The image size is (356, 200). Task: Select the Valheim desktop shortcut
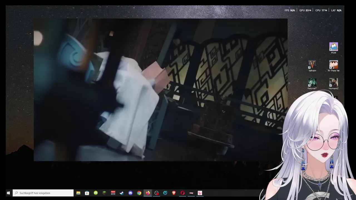(312, 66)
